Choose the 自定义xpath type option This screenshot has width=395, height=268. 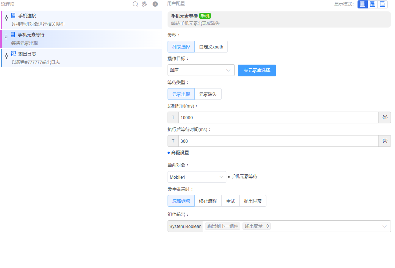point(211,47)
